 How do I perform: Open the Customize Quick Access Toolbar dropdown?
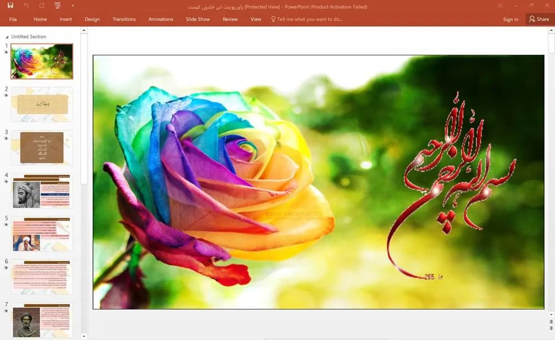point(73,6)
